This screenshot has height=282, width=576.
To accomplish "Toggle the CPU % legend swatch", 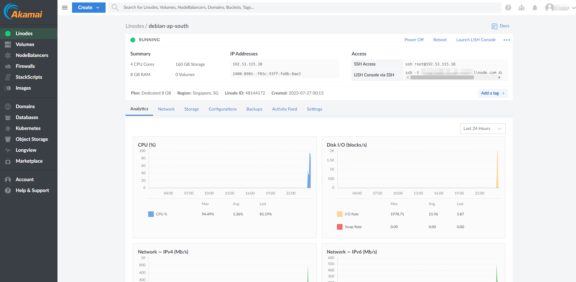I will pos(151,214).
